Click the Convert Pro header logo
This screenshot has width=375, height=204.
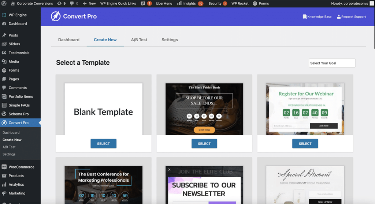click(74, 16)
